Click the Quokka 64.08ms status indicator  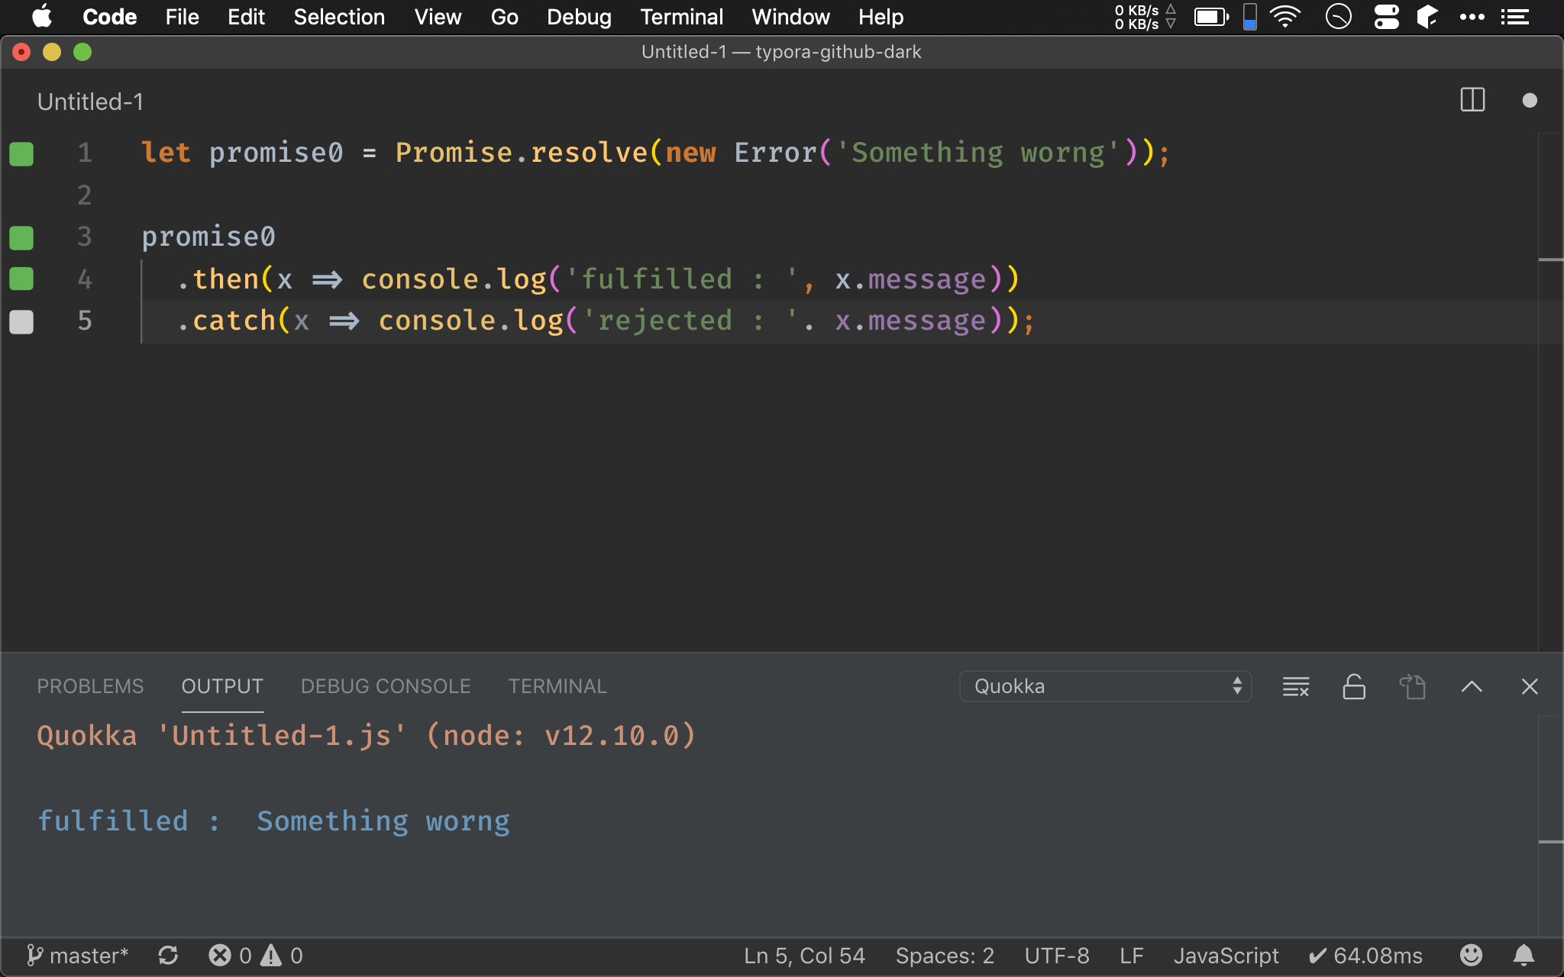click(x=1365, y=956)
